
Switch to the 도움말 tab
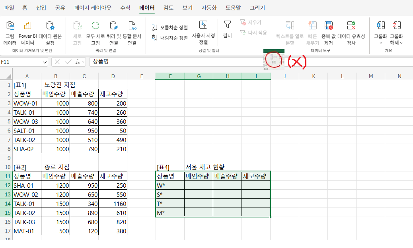coord(233,8)
